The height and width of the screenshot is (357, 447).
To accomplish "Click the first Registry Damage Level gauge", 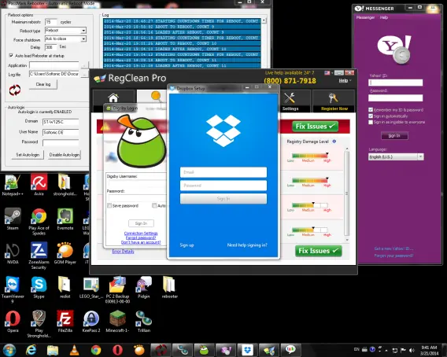I will tap(310, 155).
